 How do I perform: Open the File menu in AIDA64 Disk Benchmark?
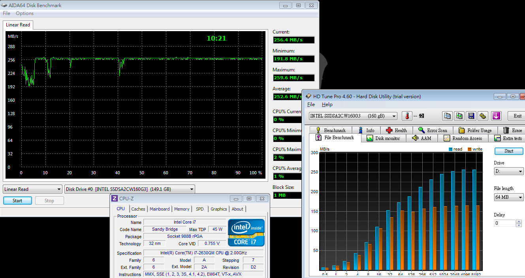click(x=6, y=13)
